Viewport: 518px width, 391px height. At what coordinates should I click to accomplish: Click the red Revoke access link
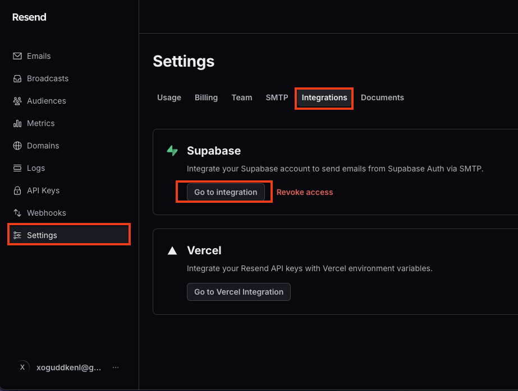[305, 192]
